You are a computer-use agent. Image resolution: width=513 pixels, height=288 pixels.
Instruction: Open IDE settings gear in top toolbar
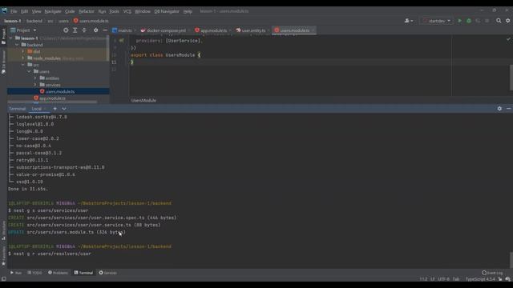[x=507, y=21]
